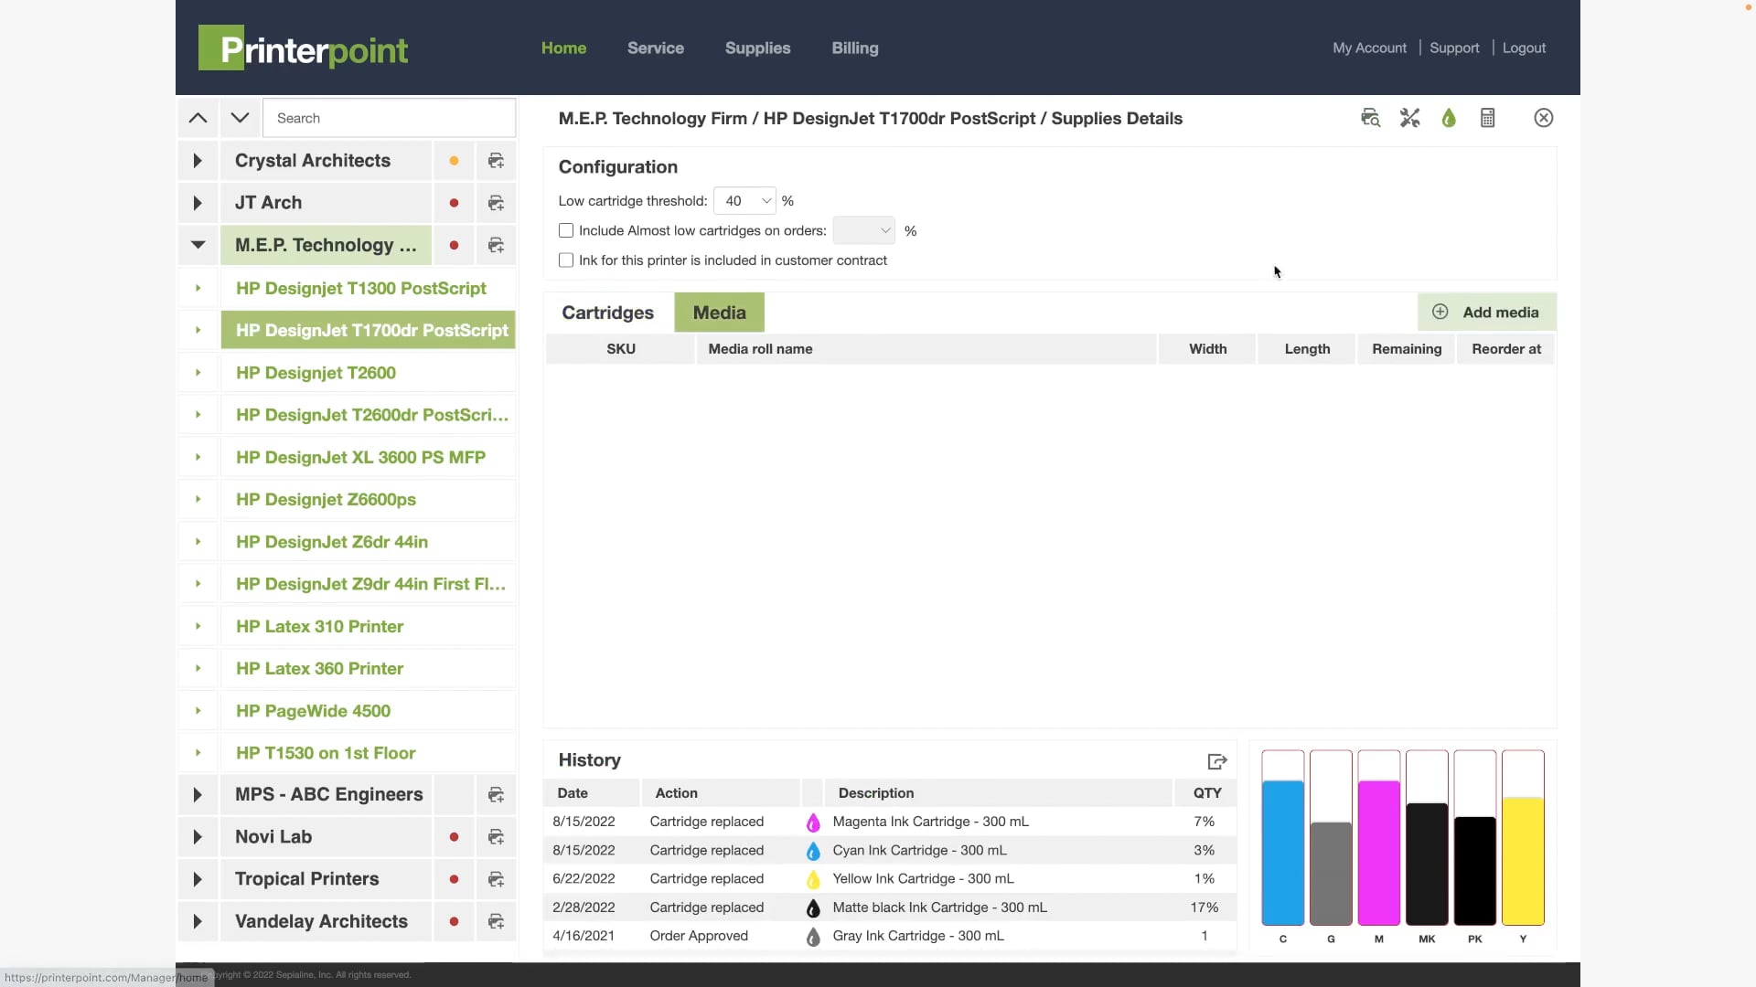Click the gray G ink level bar
The width and height of the screenshot is (1756, 987).
1331,839
